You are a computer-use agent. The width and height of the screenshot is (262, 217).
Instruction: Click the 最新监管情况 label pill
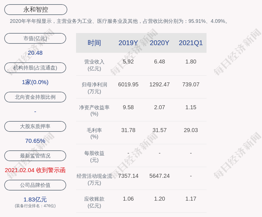coord(35,156)
